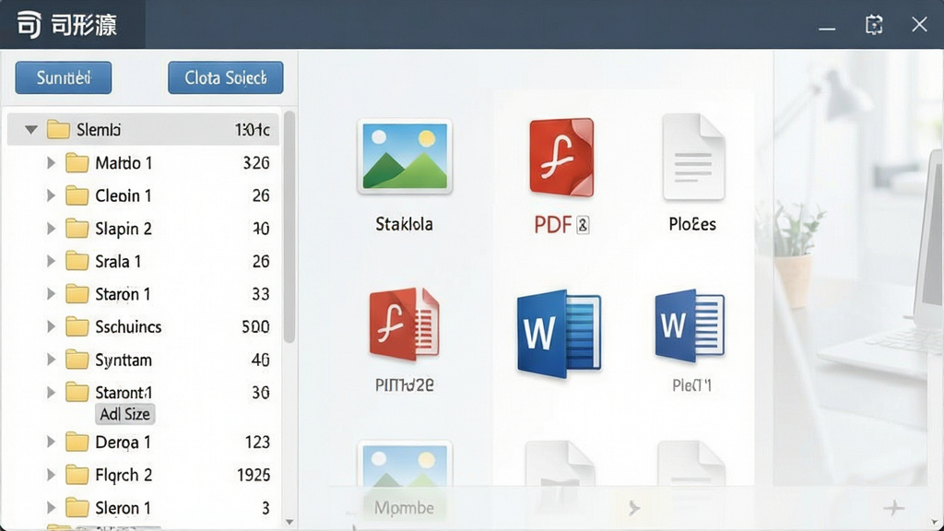Click the Srala 1 folder icon

pos(77,261)
